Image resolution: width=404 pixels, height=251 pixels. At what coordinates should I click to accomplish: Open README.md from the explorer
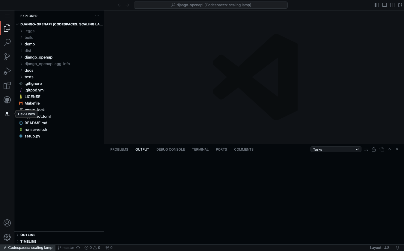point(36,123)
